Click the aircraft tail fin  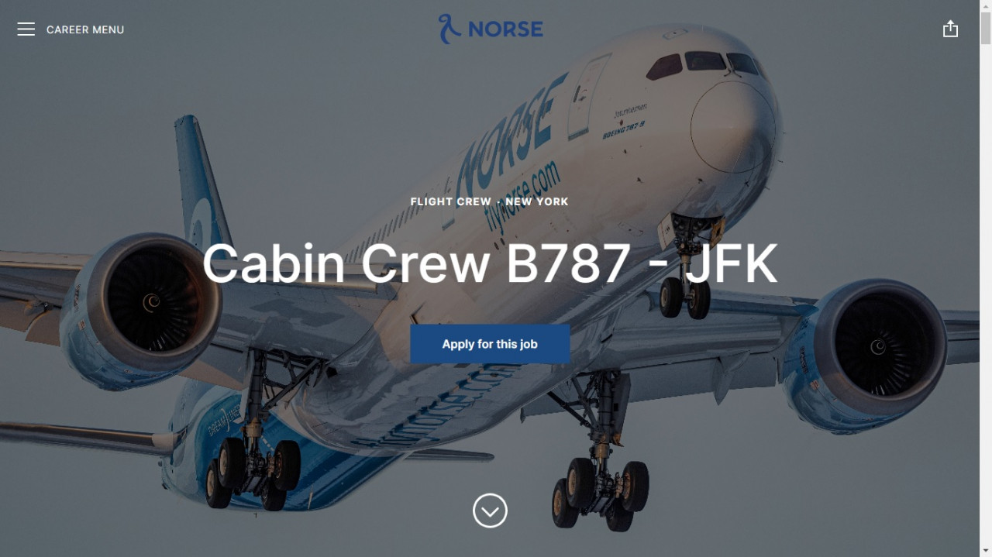[x=199, y=184]
